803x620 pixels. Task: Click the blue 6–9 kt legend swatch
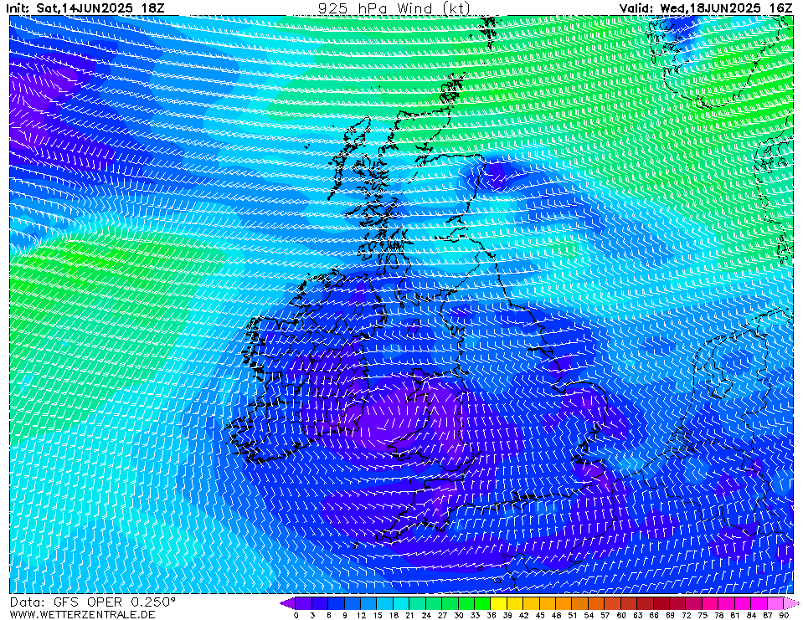pos(337,603)
